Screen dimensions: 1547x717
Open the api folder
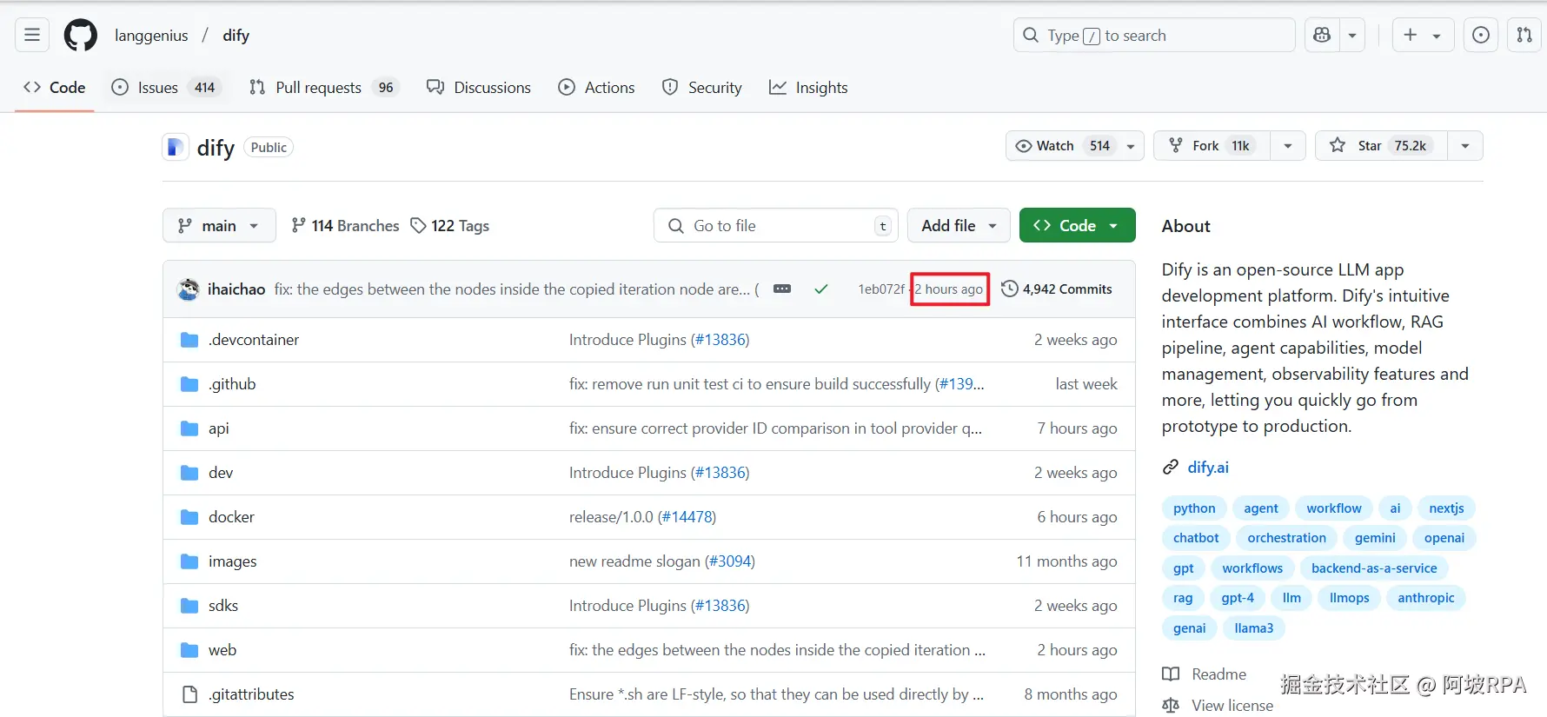tap(219, 428)
